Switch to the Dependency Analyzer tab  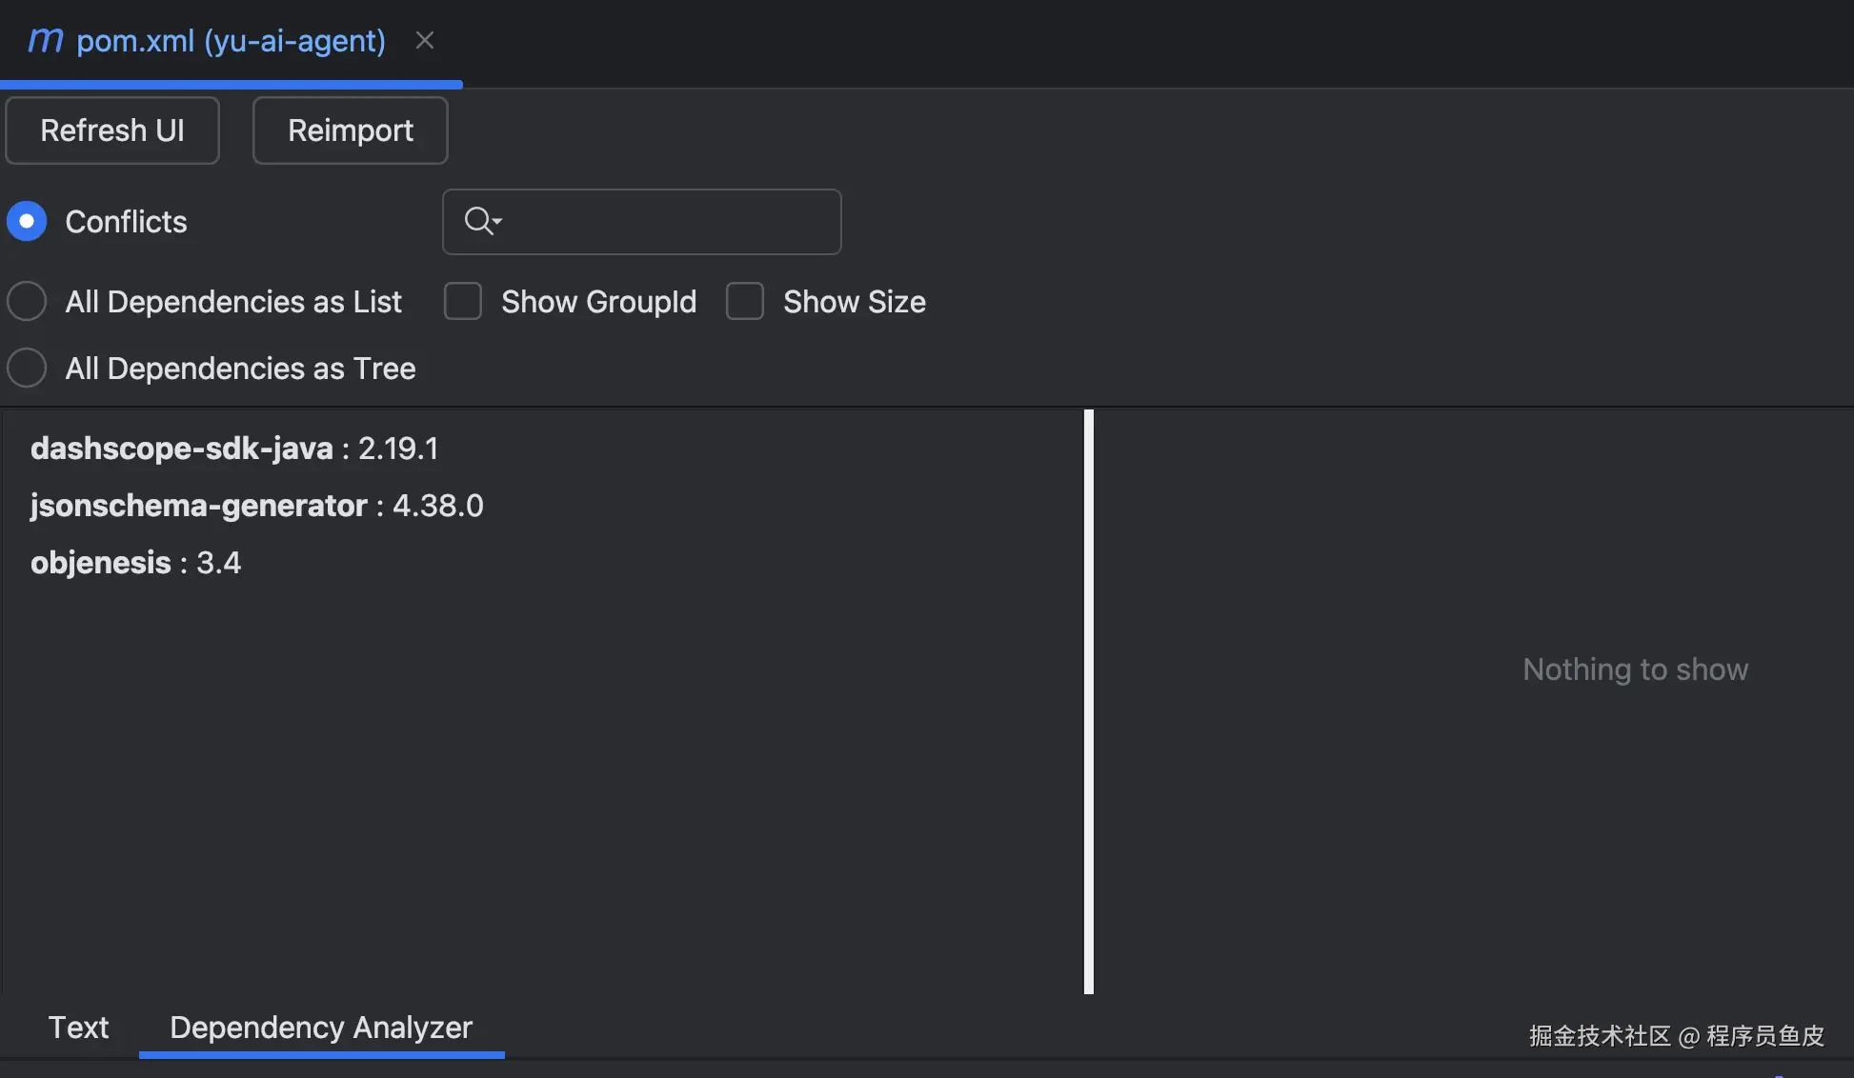pyautogui.click(x=321, y=1028)
